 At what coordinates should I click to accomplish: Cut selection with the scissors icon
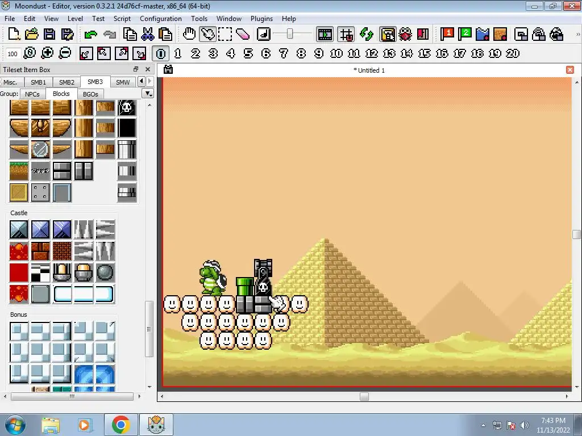pos(147,34)
